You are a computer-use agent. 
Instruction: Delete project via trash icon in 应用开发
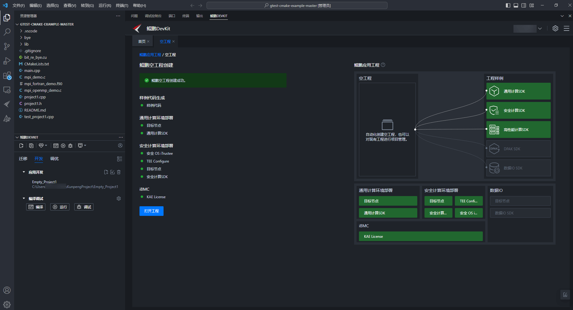click(x=119, y=172)
